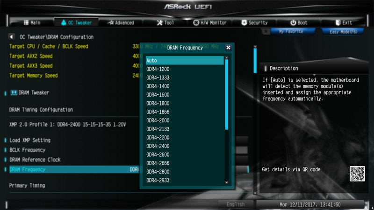Open the Tool tab
The image size is (374, 210).
coord(165,22)
